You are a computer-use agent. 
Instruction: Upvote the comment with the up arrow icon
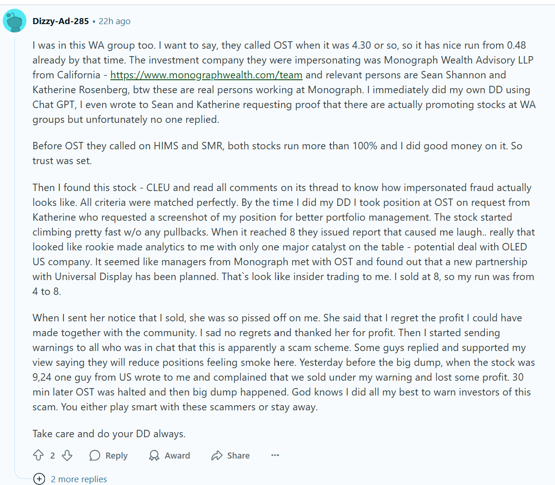point(39,455)
